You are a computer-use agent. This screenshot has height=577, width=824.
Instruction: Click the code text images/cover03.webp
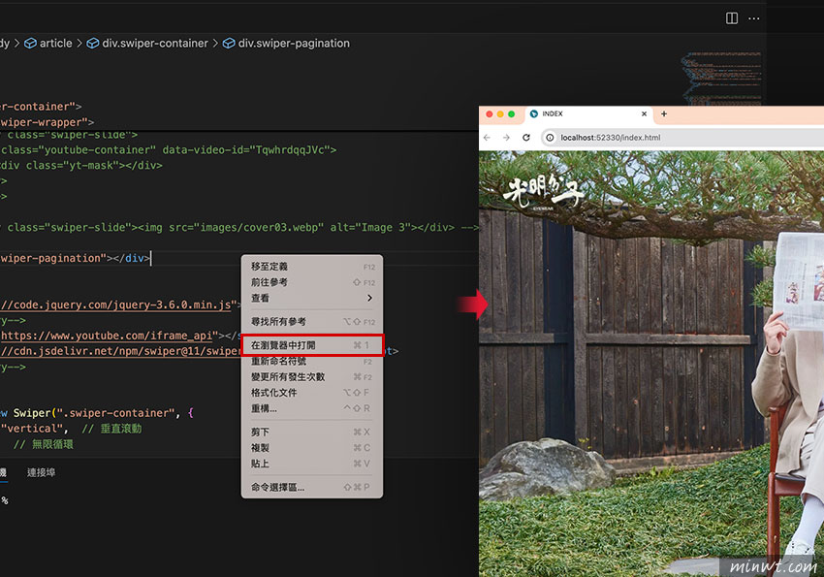point(260,228)
